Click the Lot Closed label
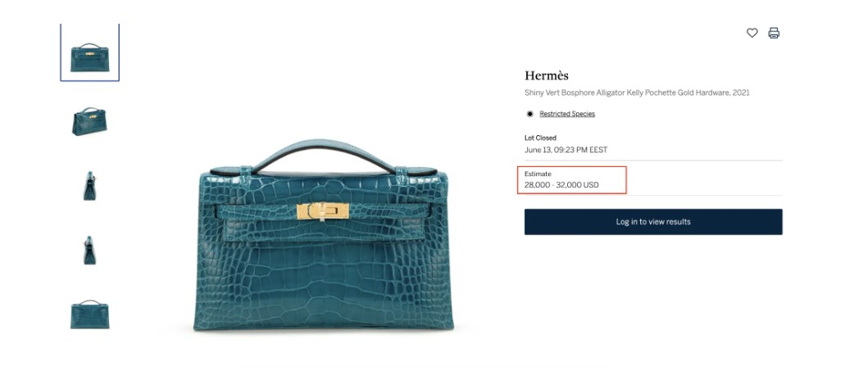The image size is (863, 371). coord(540,138)
